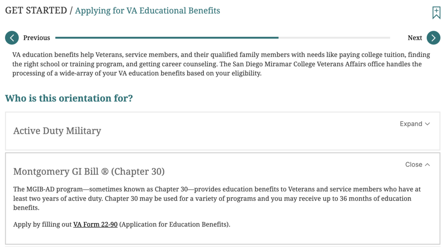Click the filled portion of progress bar

[167, 38]
